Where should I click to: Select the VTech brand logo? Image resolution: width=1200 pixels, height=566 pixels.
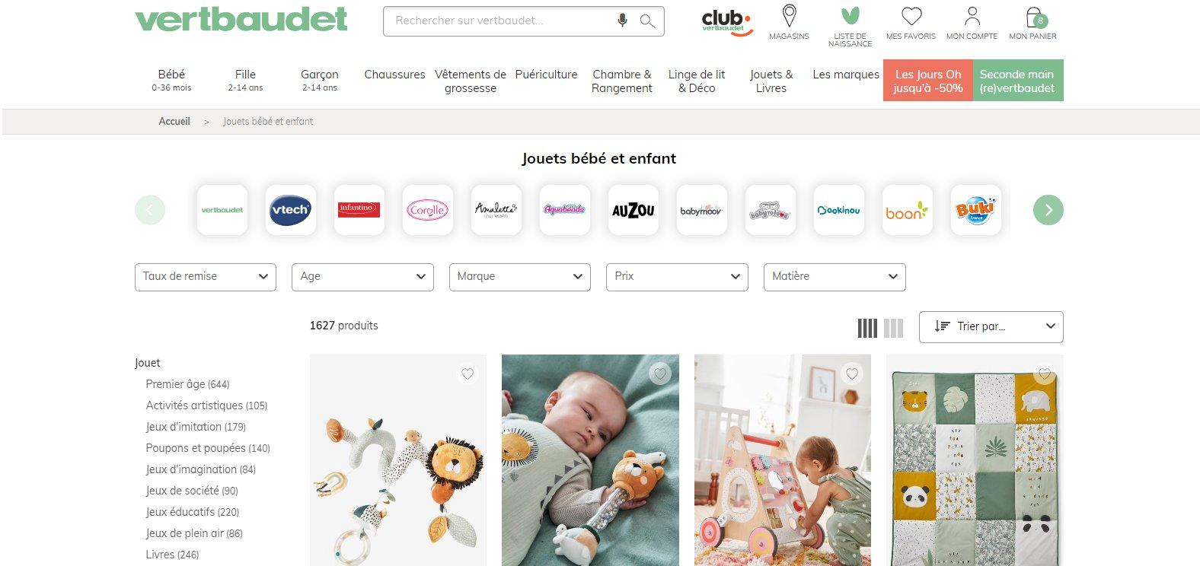pyautogui.click(x=290, y=210)
